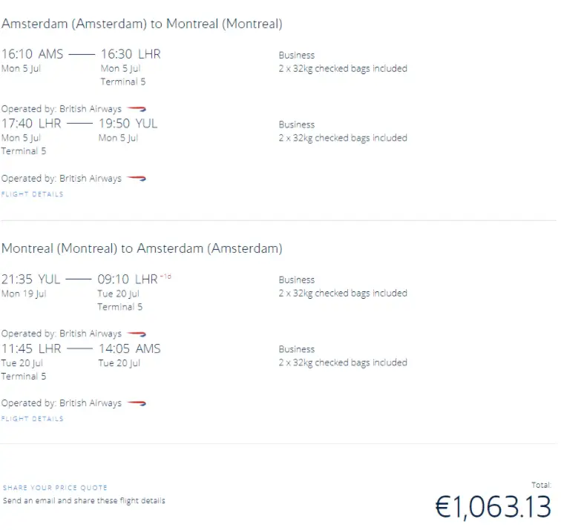Open Flight Details for Montreal to Amsterdam

coord(33,419)
